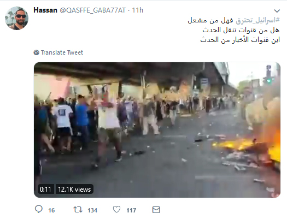Play the protest video thumbnail
Screen dimensions: 287x219
click(x=157, y=130)
